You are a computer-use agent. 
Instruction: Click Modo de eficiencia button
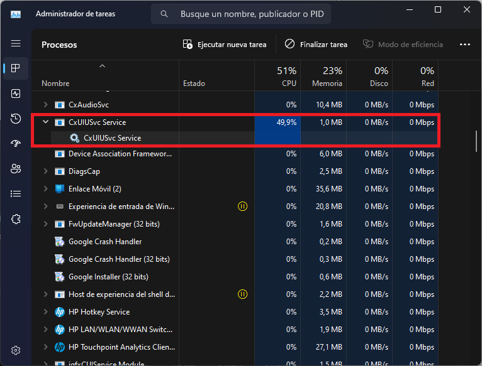pos(403,45)
